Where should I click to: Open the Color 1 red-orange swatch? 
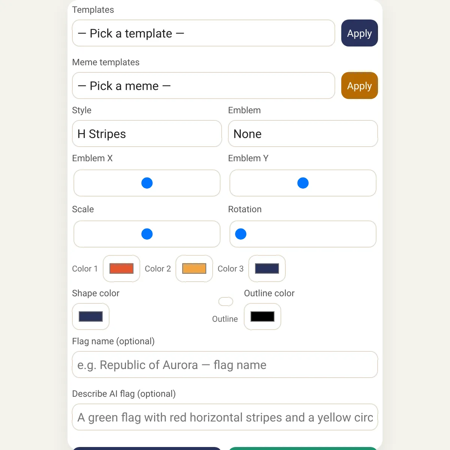[121, 268]
